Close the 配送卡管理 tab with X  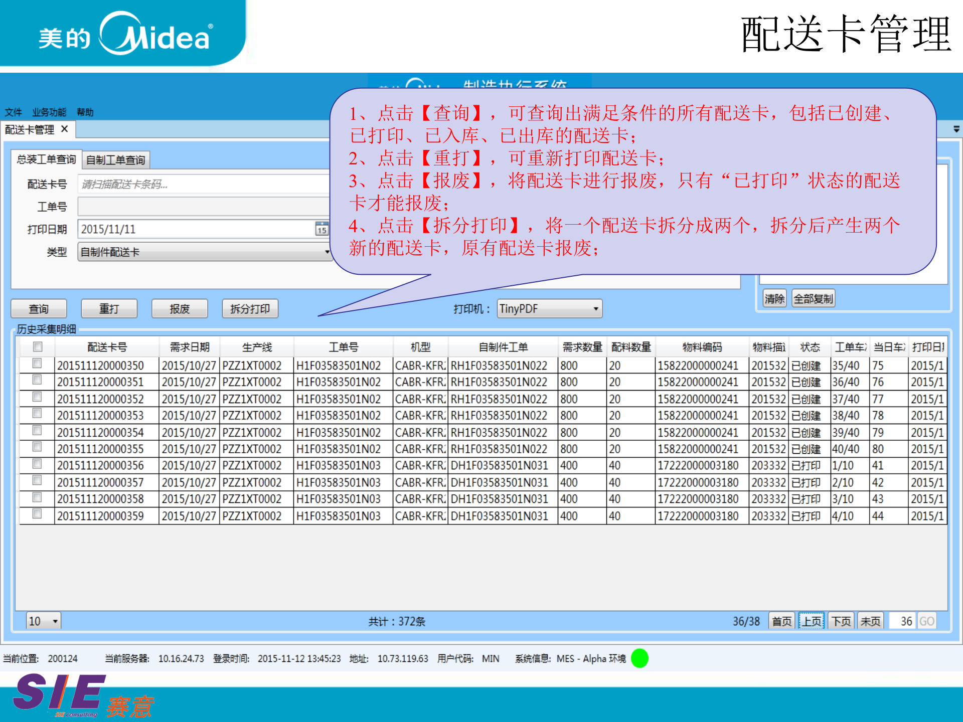pos(64,129)
